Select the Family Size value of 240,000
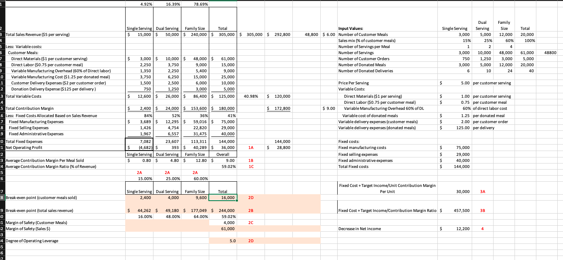Screen dimensions: 563x260 pos(196,34)
